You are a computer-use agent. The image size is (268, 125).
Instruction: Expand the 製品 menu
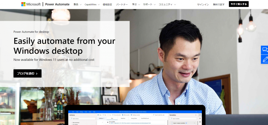[77, 4]
